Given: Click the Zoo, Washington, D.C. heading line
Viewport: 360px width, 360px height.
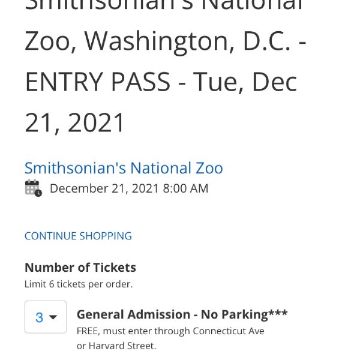Looking at the screenshot, I should pyautogui.click(x=166, y=41).
